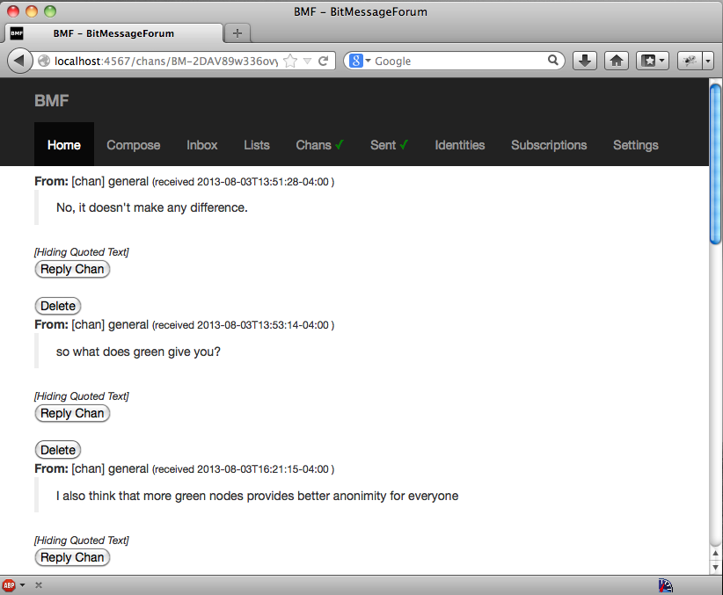723x595 pixels.
Task: Go to the browser Home page button
Action: click(x=617, y=61)
